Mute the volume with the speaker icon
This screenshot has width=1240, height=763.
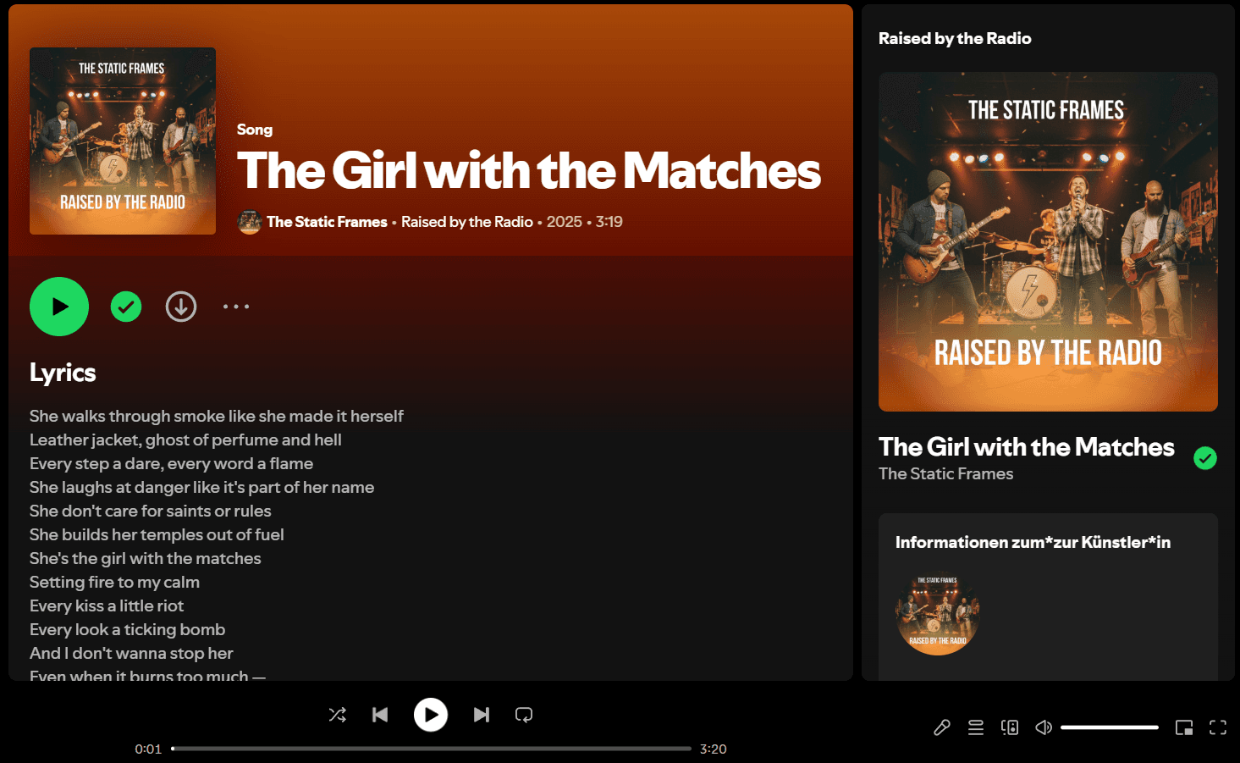1044,727
